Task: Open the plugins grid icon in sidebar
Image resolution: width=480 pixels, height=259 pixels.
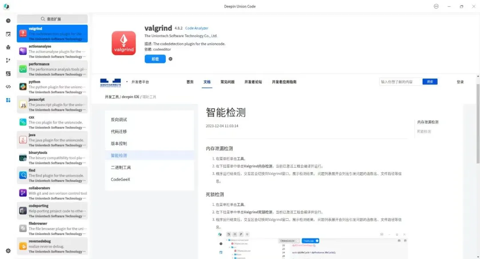Action: 8,100
